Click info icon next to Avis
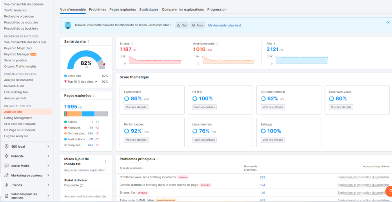Screen dimensions: 392x202 tap(274, 44)
